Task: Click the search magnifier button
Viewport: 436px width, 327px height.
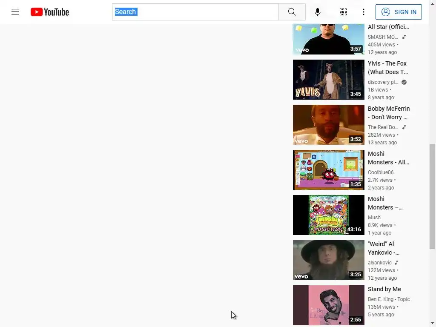Action: (x=292, y=12)
